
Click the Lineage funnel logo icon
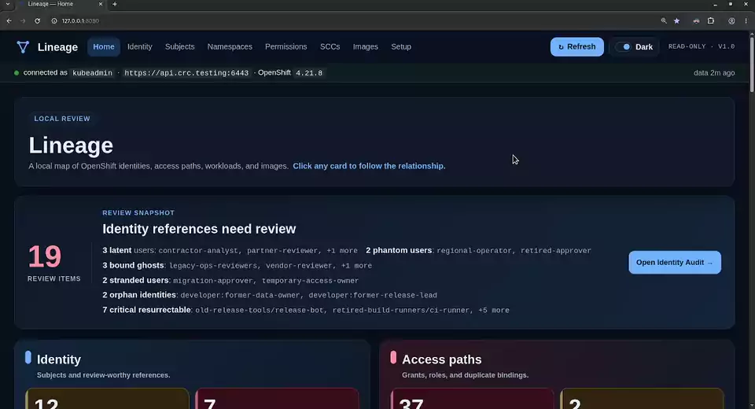tap(23, 46)
